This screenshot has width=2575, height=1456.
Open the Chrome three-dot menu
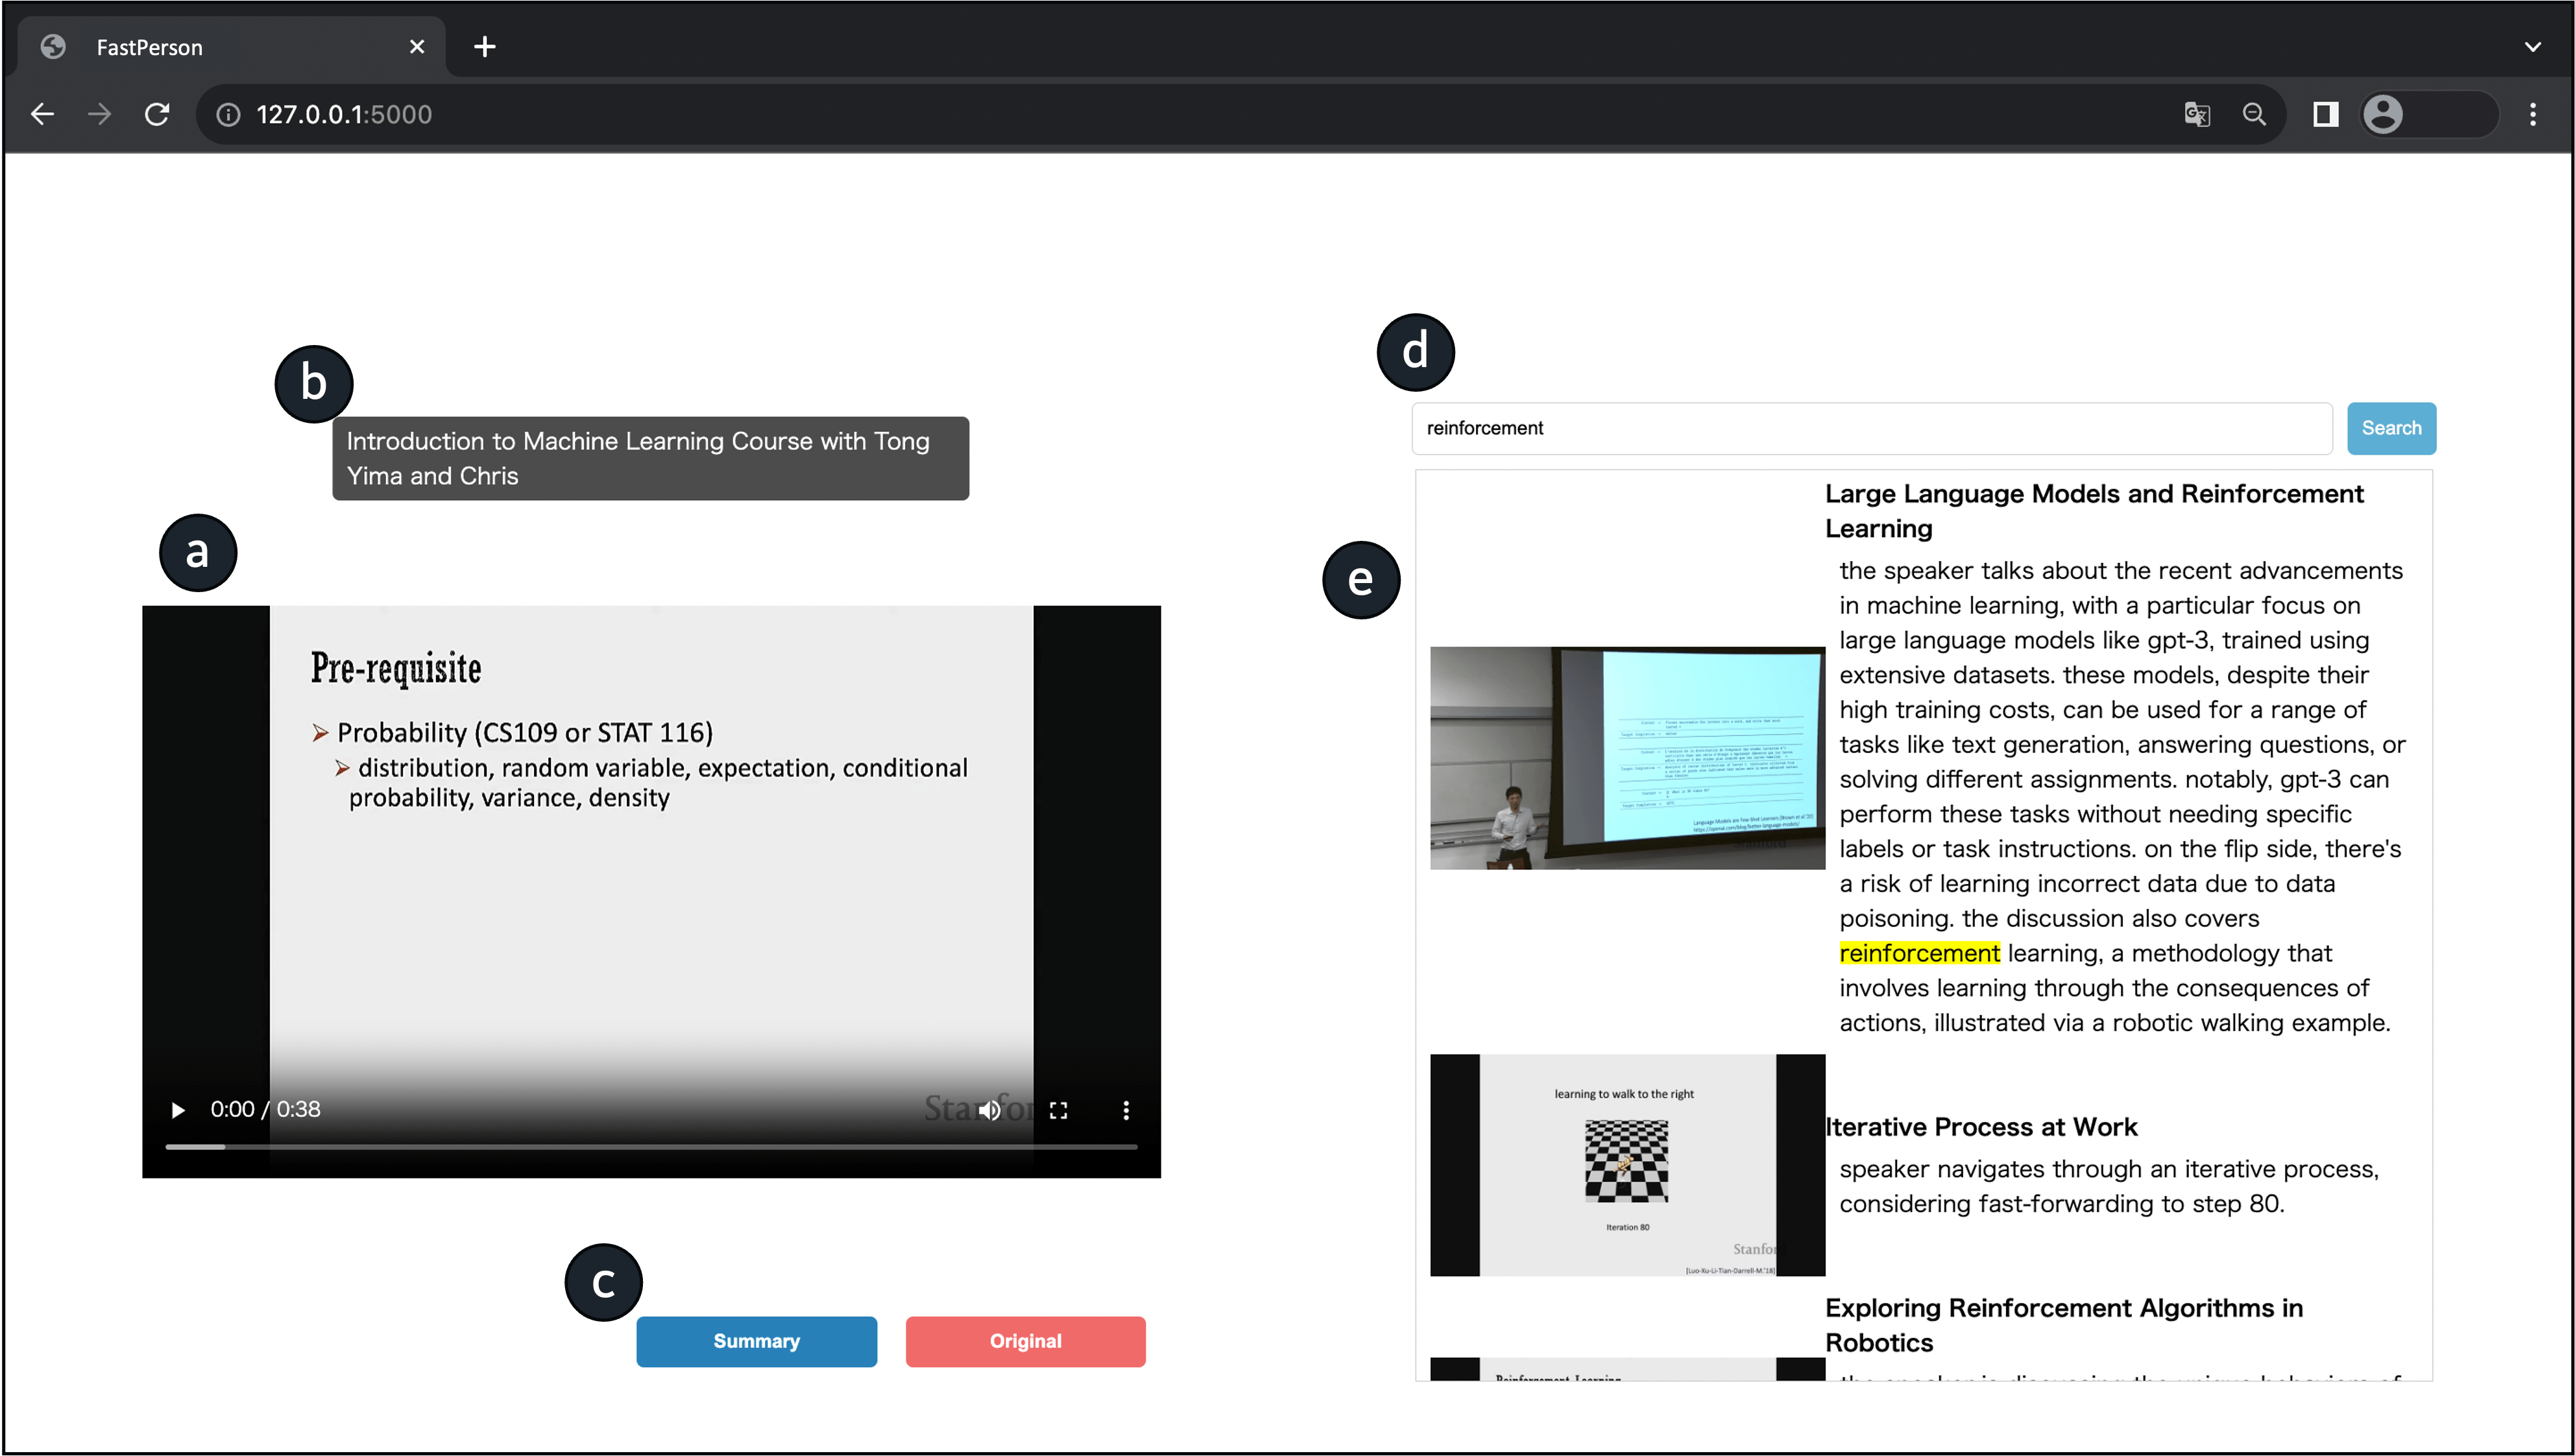[2532, 115]
